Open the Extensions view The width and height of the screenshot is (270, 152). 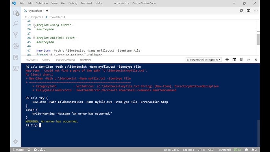tap(16, 57)
